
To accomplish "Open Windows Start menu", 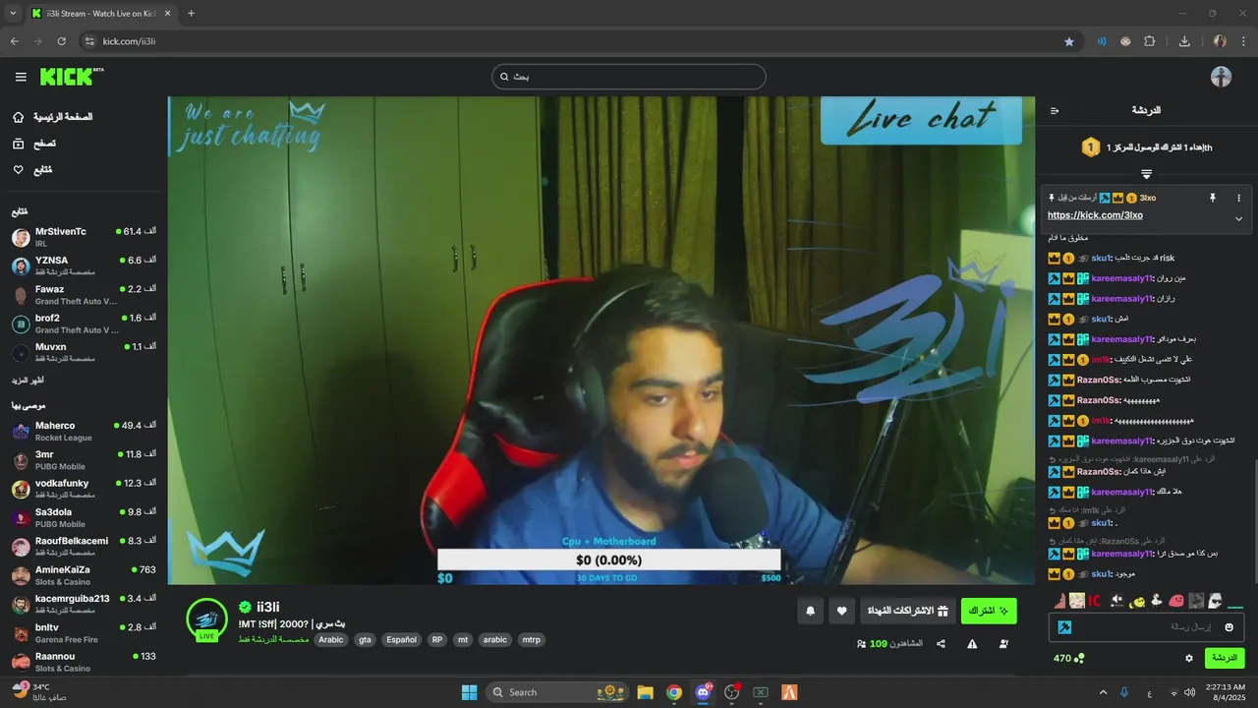I will (x=469, y=692).
